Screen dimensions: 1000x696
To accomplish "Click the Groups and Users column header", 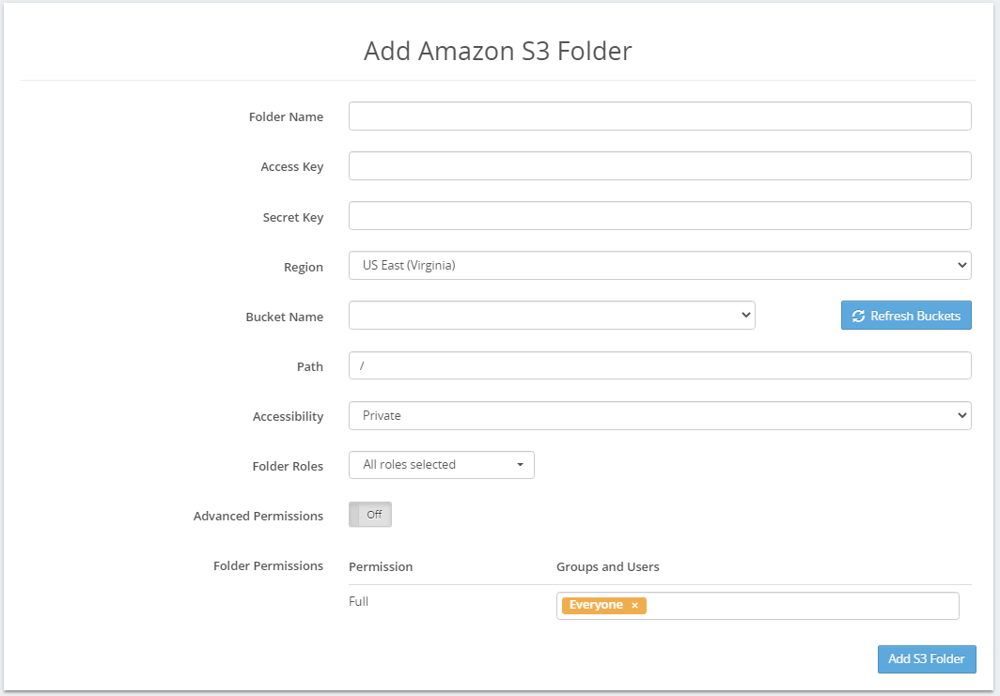I will point(608,566).
